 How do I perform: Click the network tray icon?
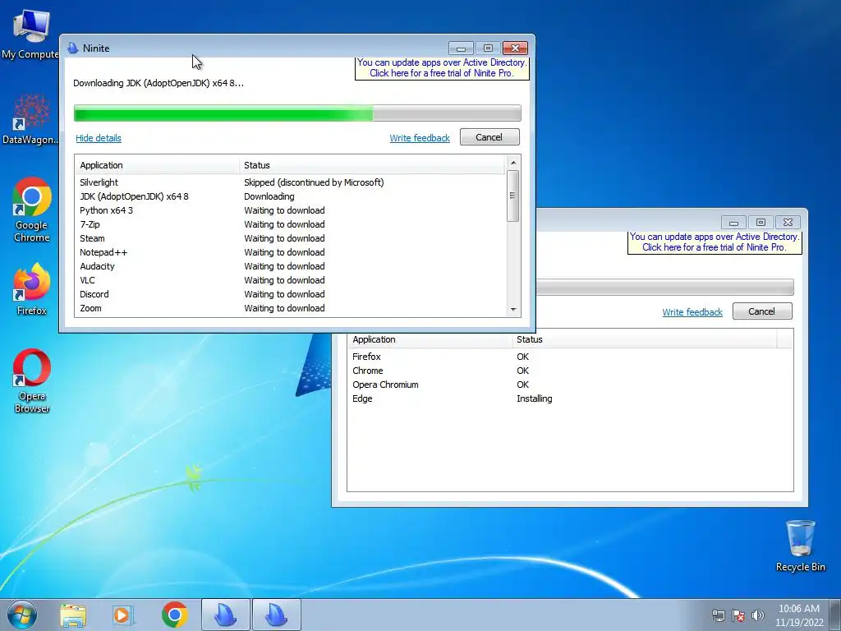coord(718,615)
